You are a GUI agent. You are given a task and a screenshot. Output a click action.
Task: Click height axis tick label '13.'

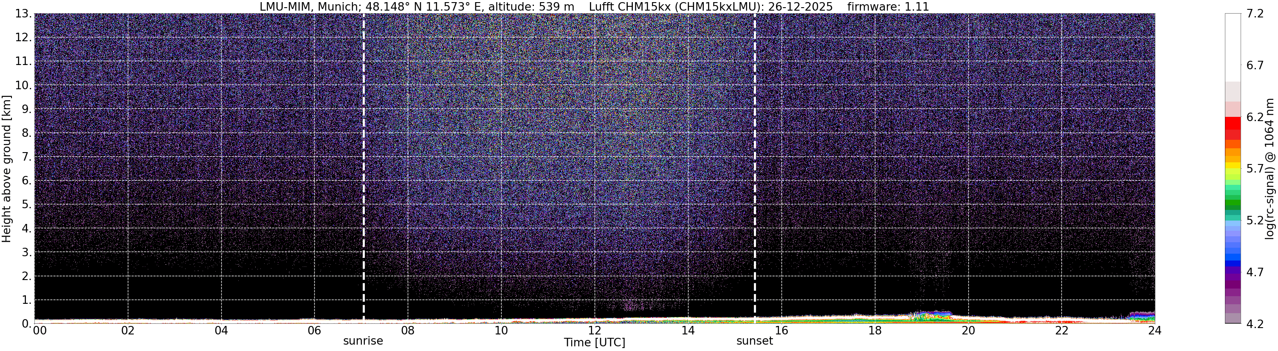[23, 14]
